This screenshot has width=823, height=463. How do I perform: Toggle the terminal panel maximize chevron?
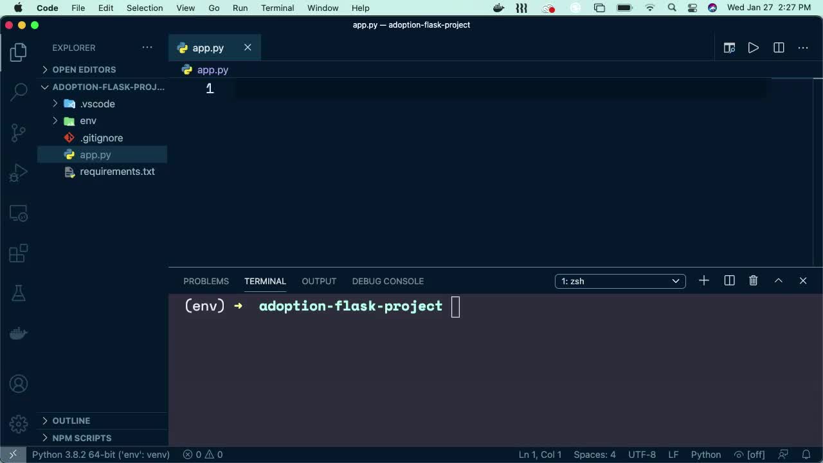[x=778, y=280]
